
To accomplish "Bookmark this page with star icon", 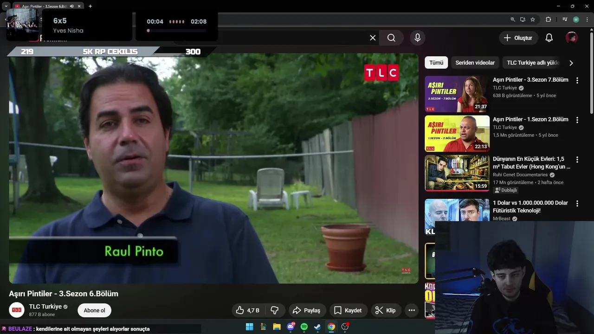I will pyautogui.click(x=533, y=19).
